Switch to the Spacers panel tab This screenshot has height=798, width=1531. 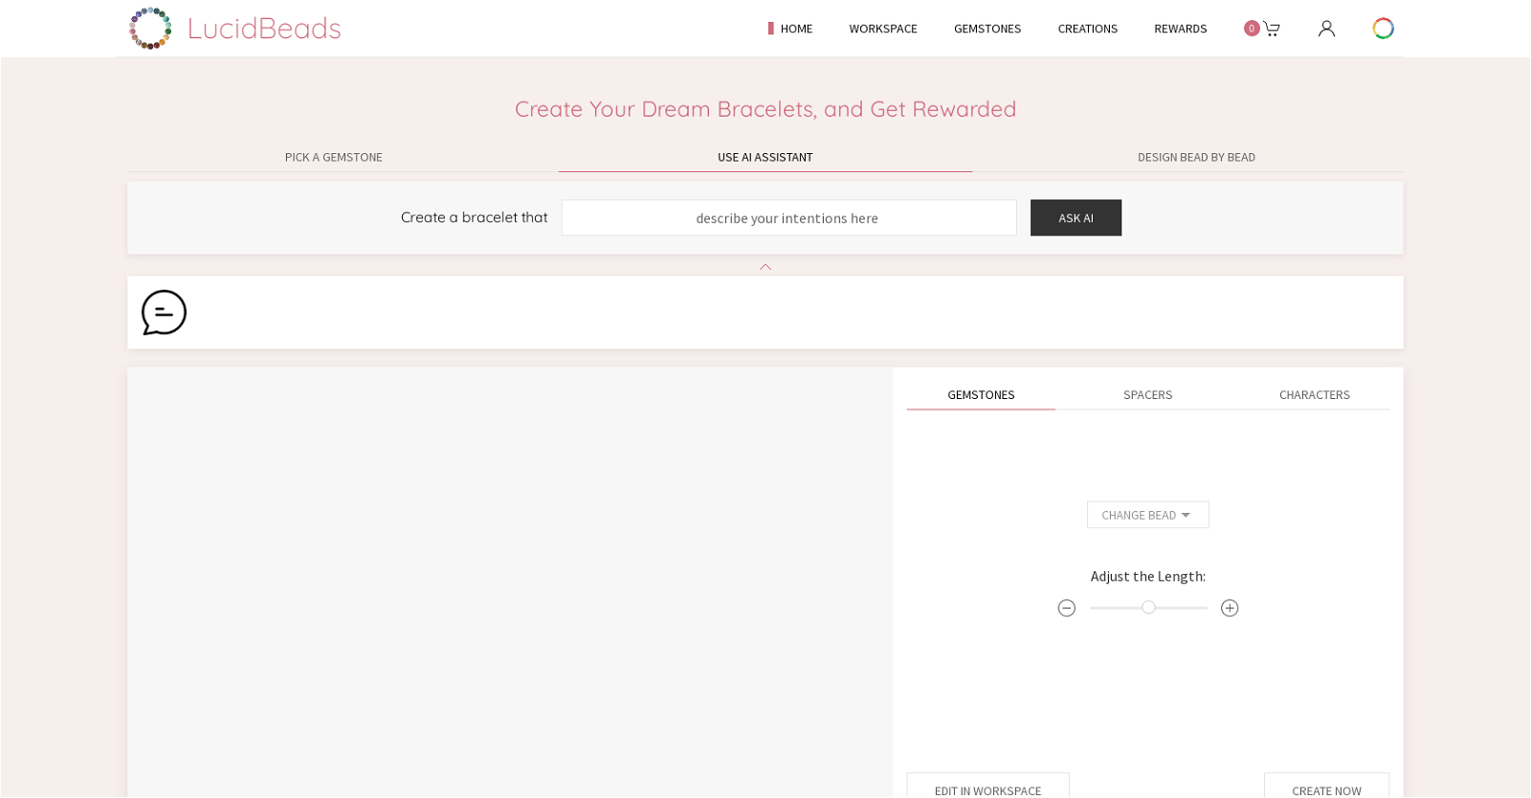pos(1148,395)
